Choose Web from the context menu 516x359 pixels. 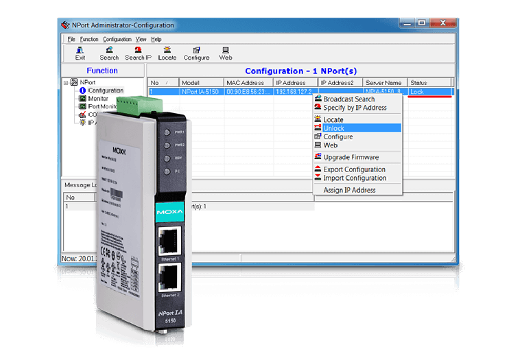tap(358, 145)
